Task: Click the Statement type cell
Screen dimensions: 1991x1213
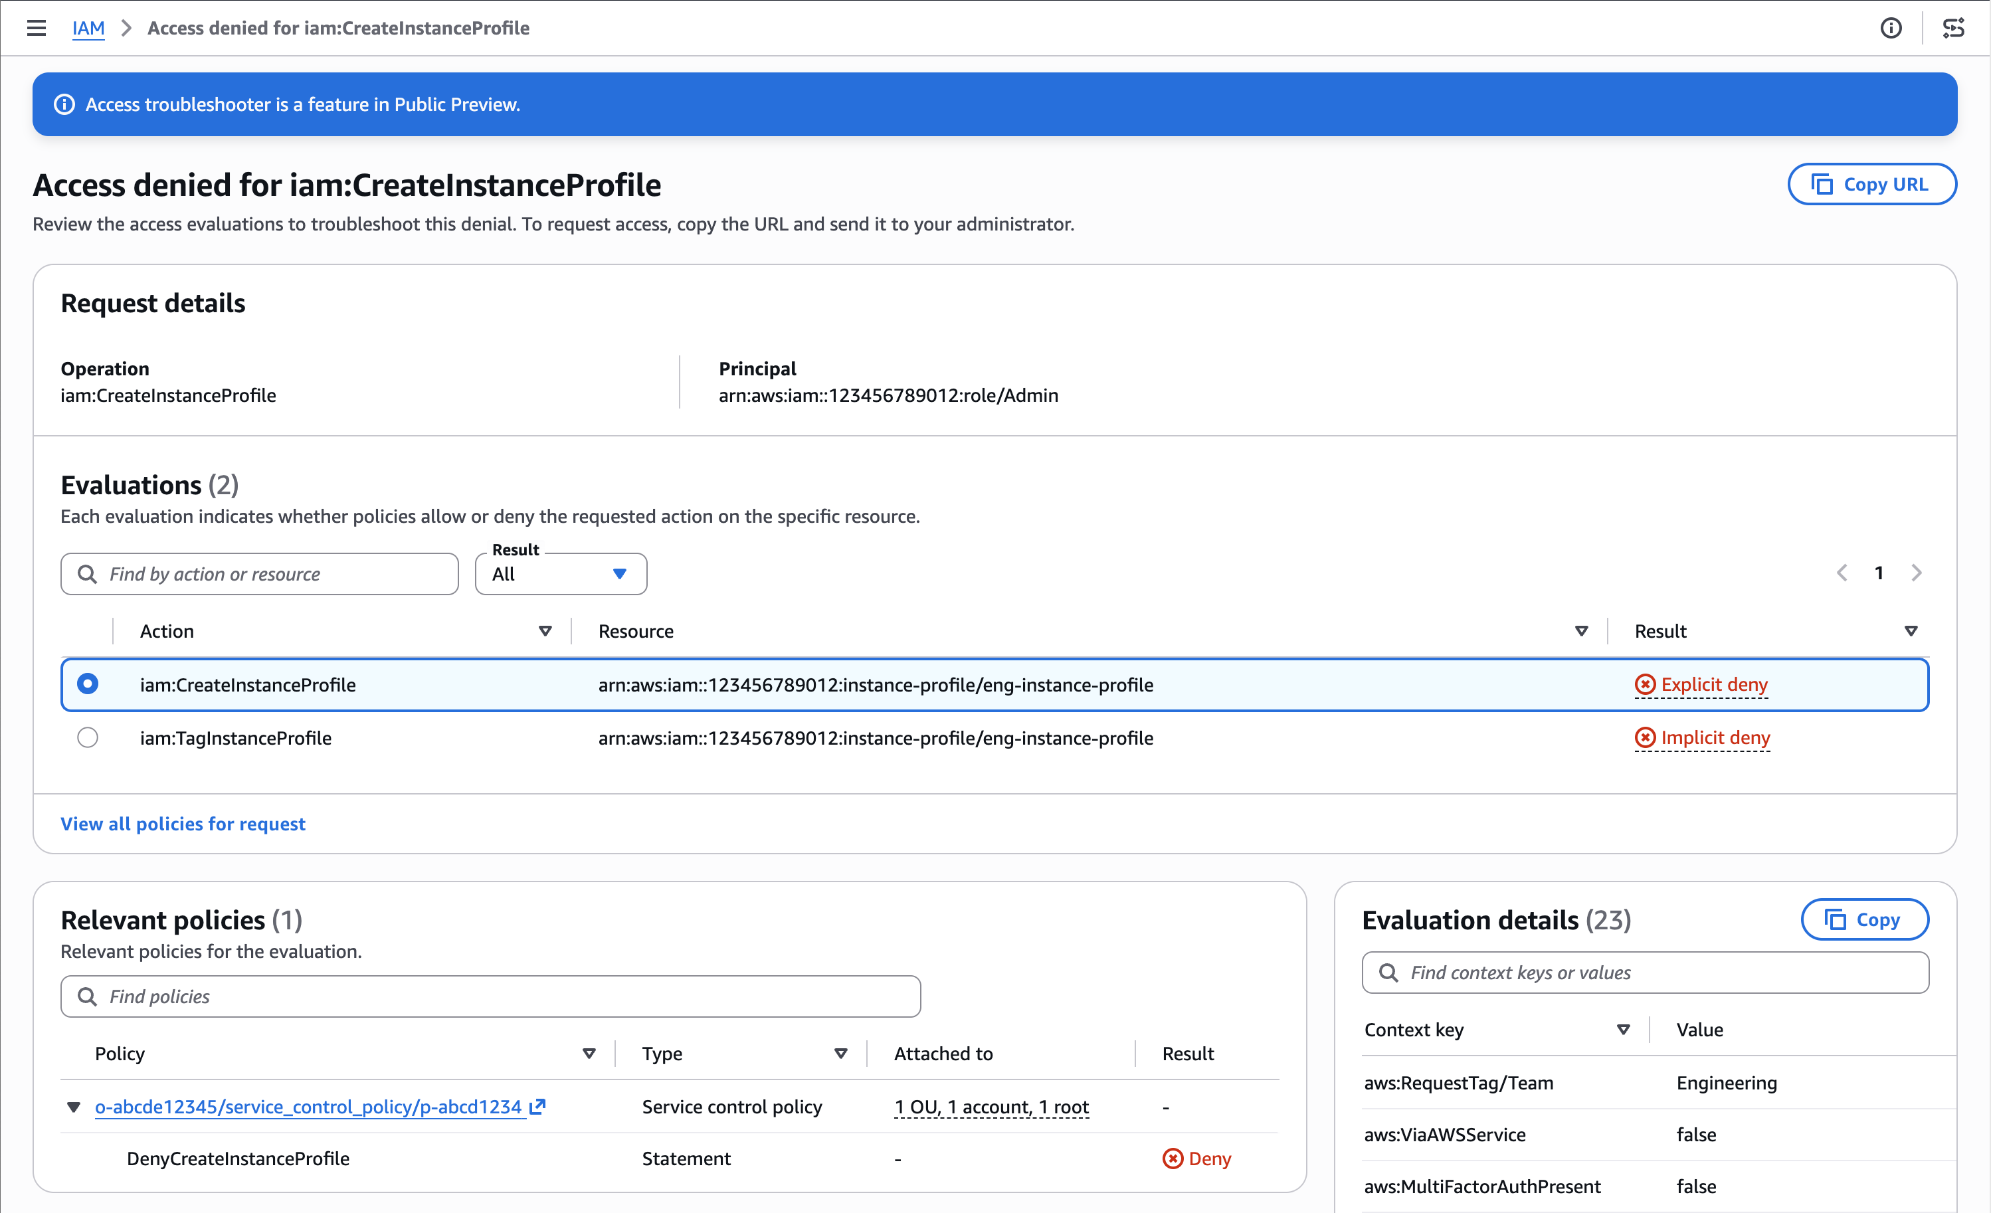Action: (x=686, y=1159)
